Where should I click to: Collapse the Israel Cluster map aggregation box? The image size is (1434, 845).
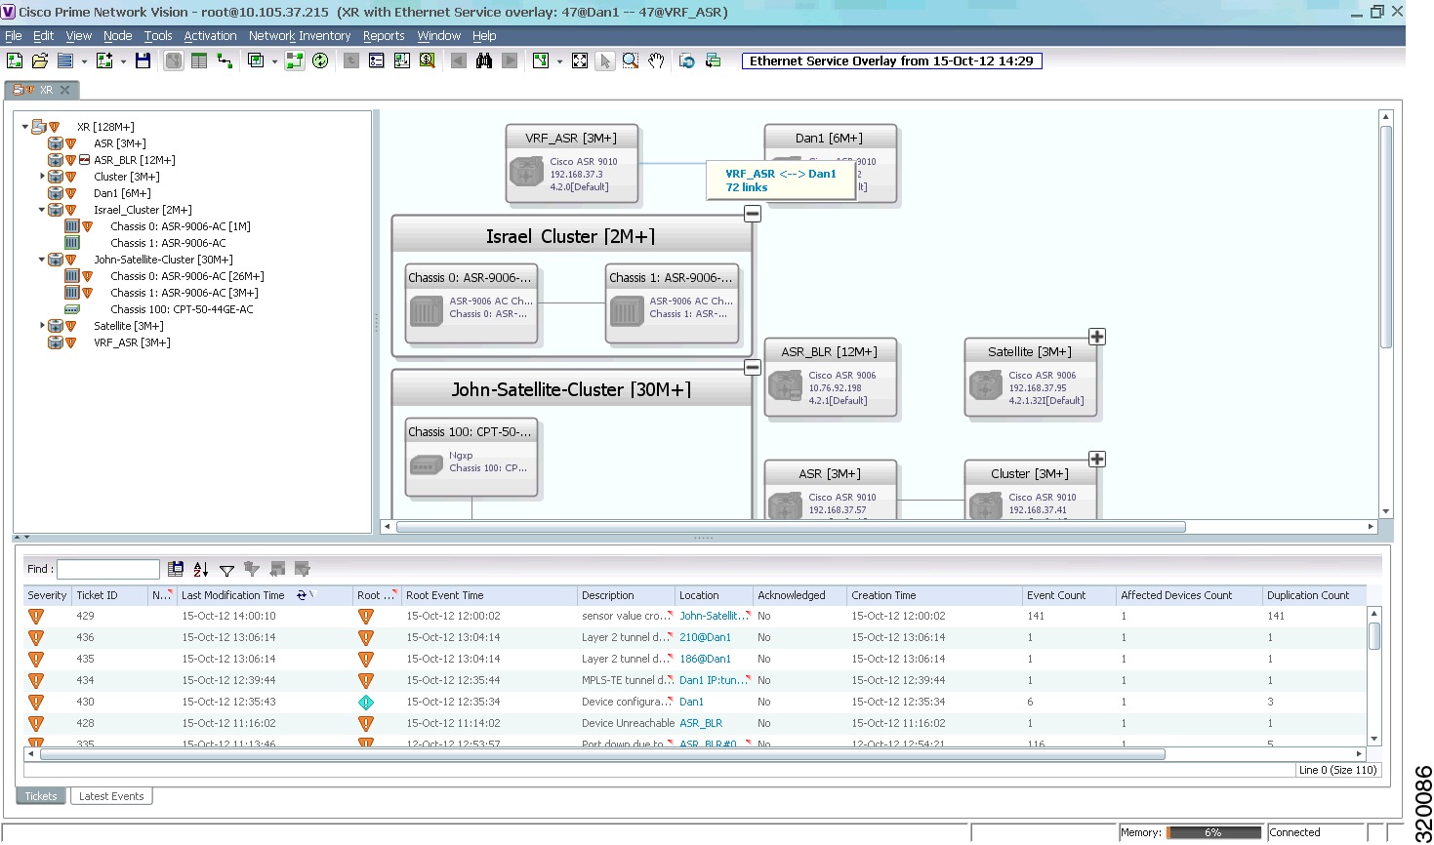point(752,214)
